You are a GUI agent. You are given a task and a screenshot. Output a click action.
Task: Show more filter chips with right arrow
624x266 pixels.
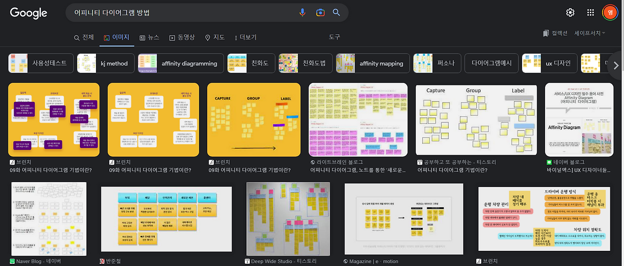616,65
